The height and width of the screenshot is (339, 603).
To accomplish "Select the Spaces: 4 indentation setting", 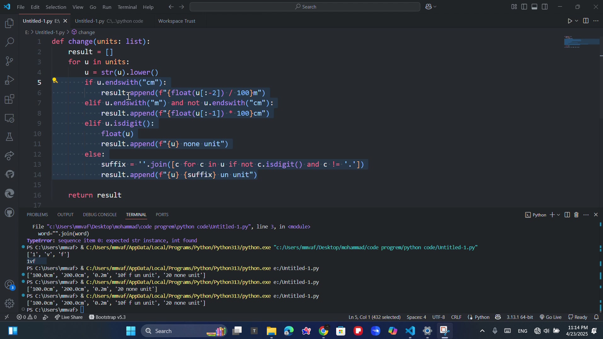I will pyautogui.click(x=416, y=317).
